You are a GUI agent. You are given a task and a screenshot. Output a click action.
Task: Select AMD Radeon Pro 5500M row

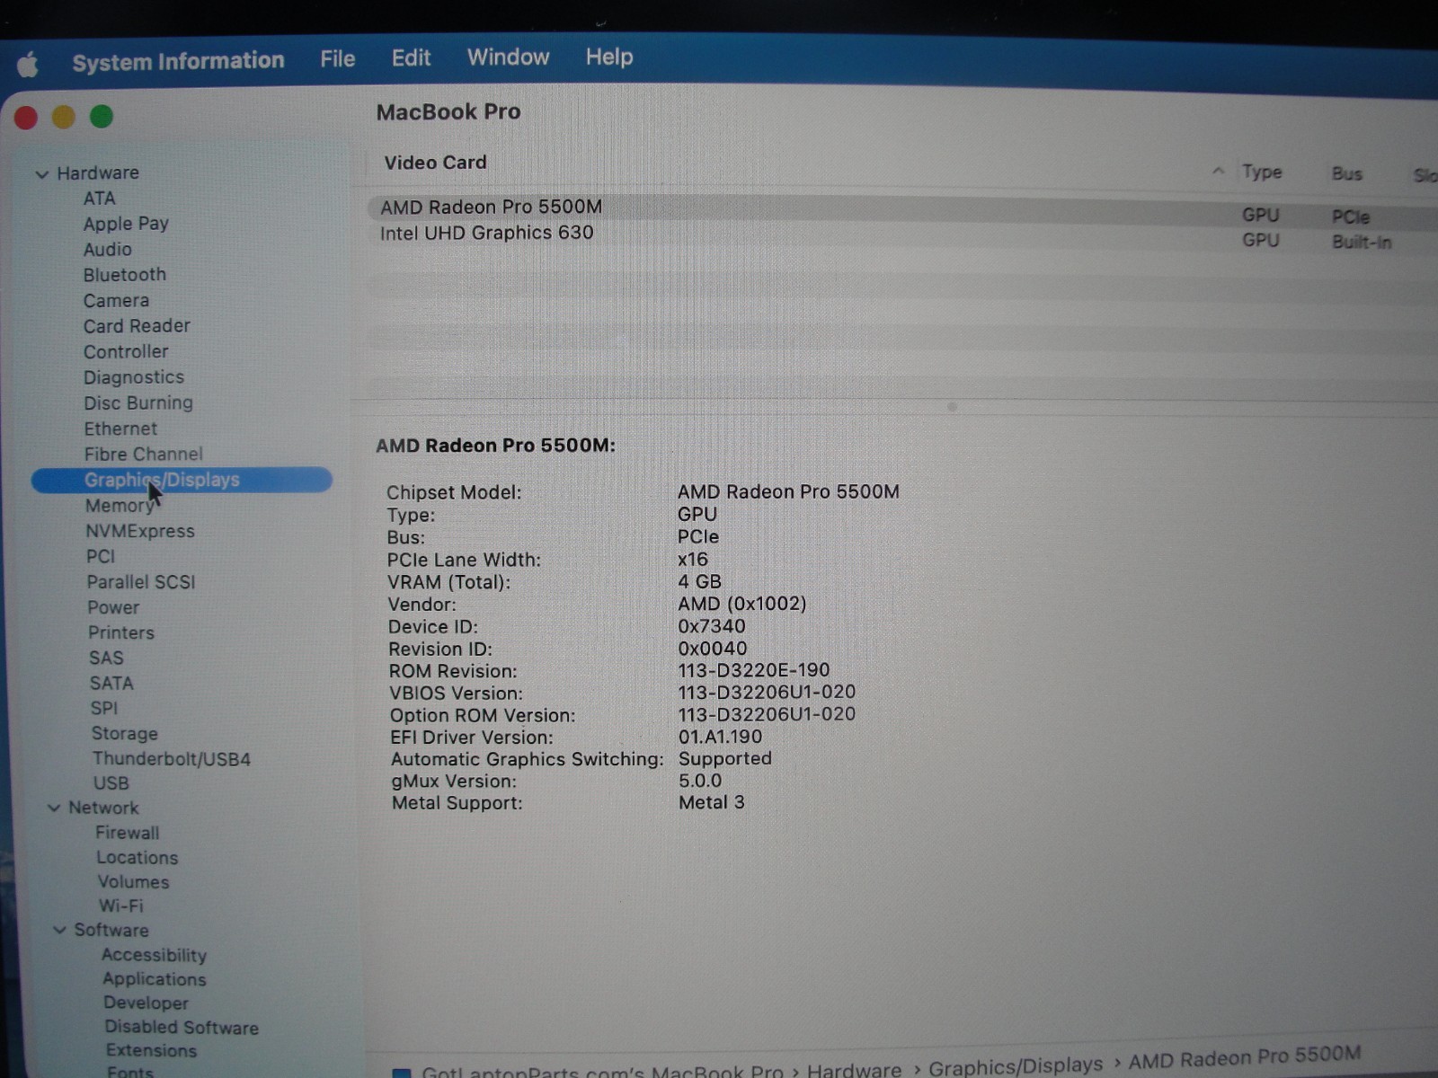(x=902, y=210)
